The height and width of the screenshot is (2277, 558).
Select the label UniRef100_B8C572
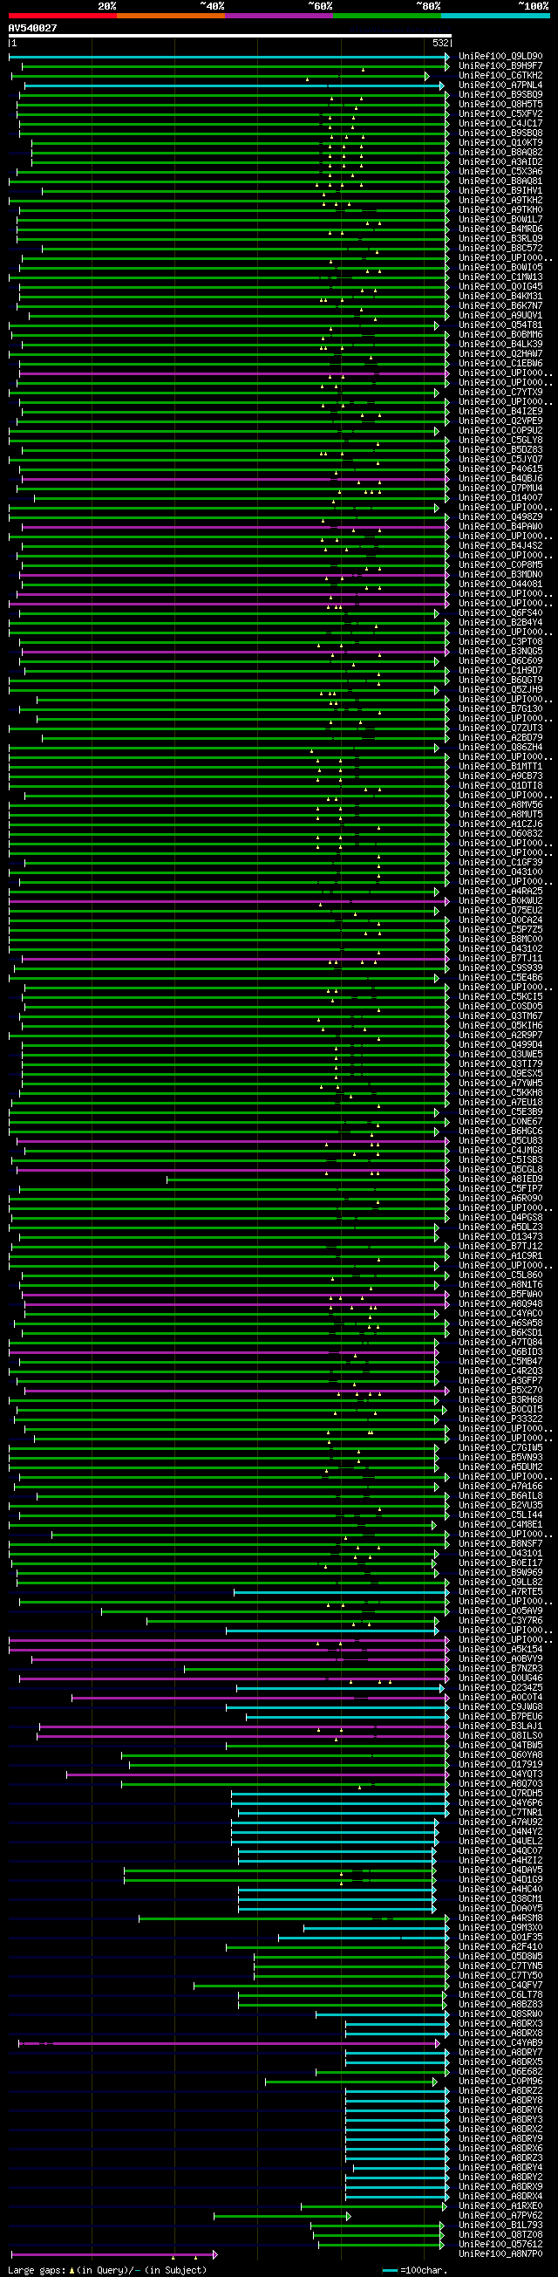(500, 249)
